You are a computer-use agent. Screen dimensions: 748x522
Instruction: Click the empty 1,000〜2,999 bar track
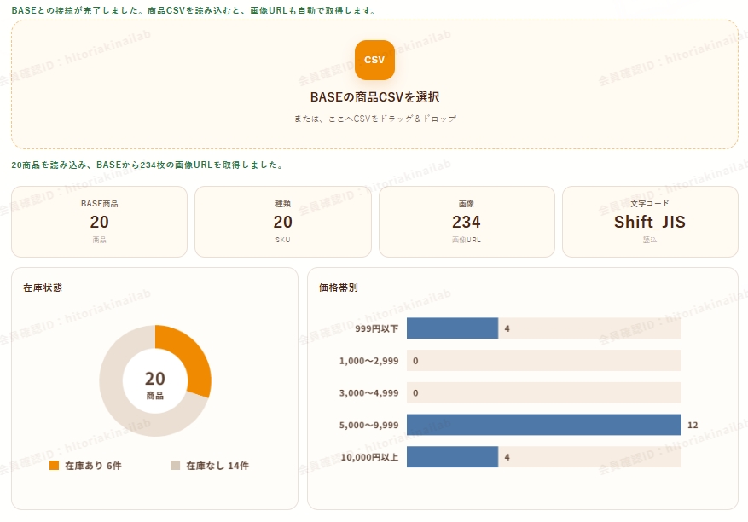[544, 361]
